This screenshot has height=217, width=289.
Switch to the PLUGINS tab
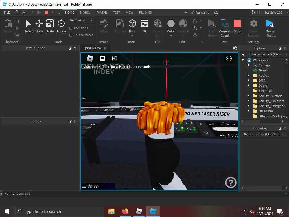pyautogui.click(x=145, y=12)
